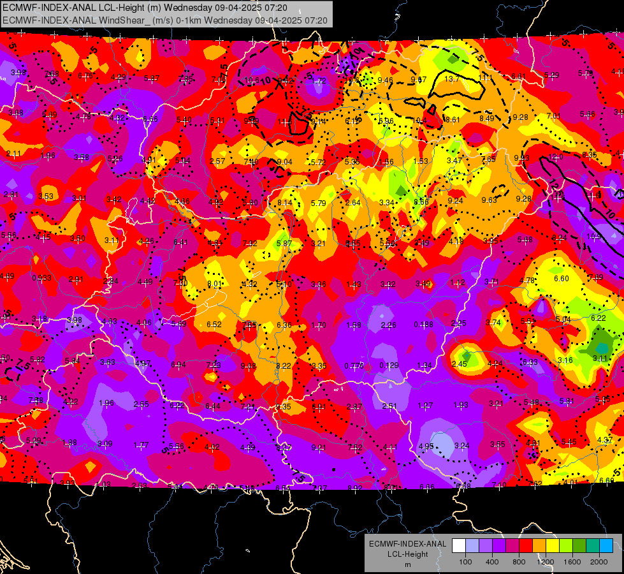The width and height of the screenshot is (624, 574).
Task: Click the wind shear value '0.776'
Action: pos(354,365)
